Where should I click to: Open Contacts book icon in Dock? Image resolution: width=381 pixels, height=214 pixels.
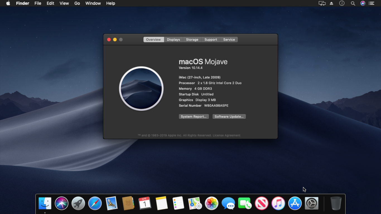click(x=128, y=203)
